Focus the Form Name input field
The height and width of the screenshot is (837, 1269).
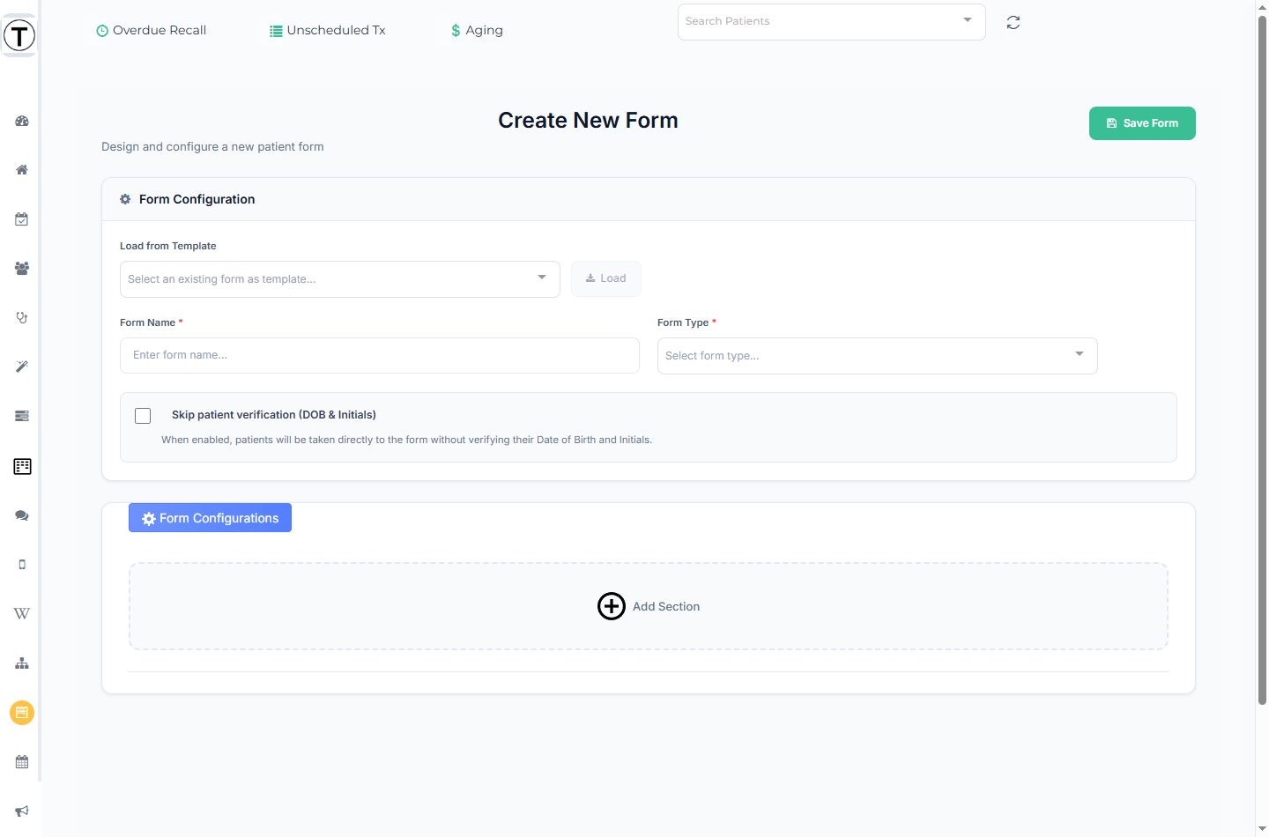point(380,356)
